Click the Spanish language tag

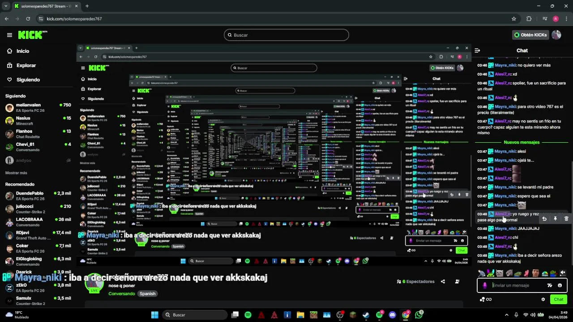(x=147, y=294)
